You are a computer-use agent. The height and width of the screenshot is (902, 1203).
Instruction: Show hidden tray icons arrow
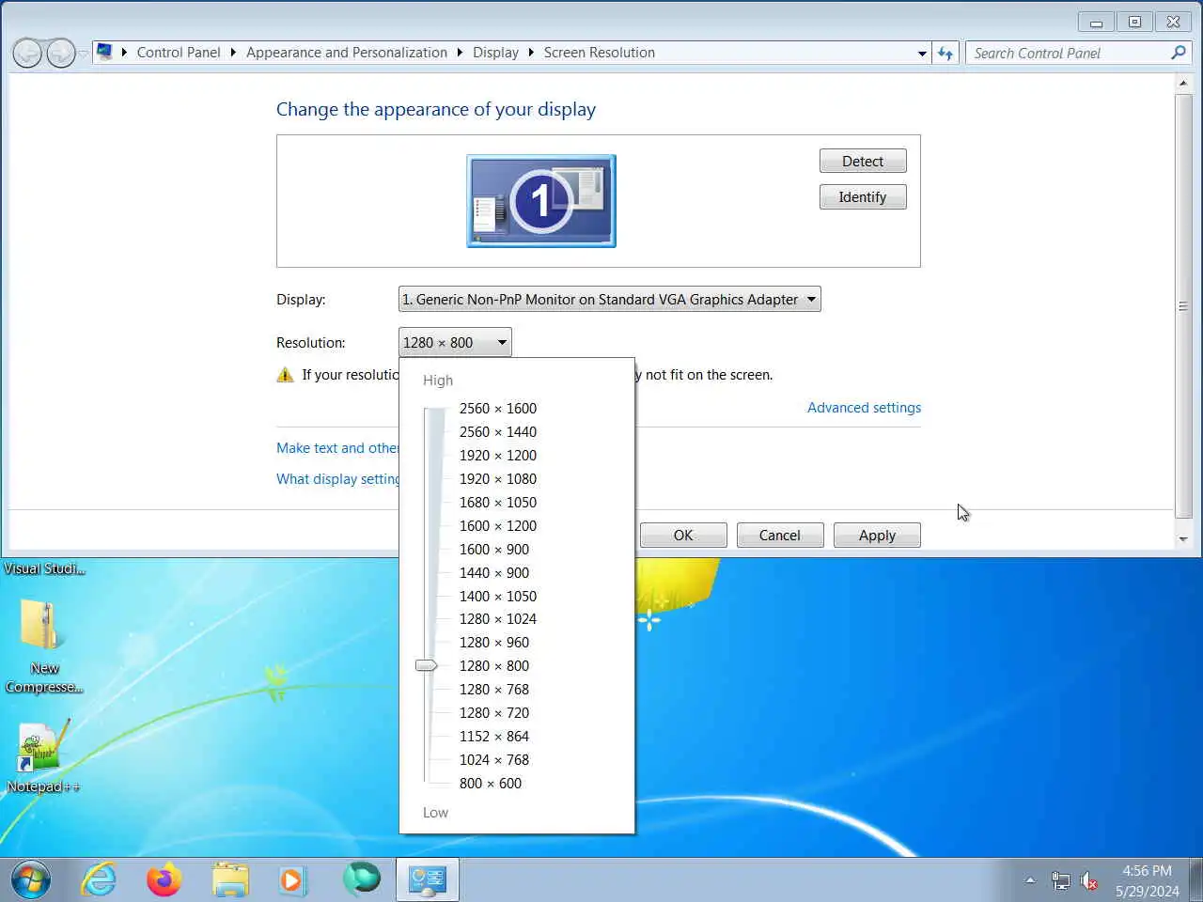(x=1030, y=880)
